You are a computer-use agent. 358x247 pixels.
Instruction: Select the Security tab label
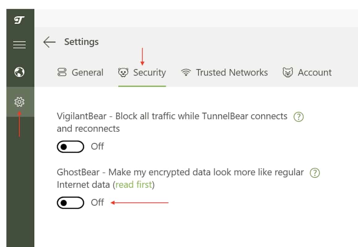(150, 73)
